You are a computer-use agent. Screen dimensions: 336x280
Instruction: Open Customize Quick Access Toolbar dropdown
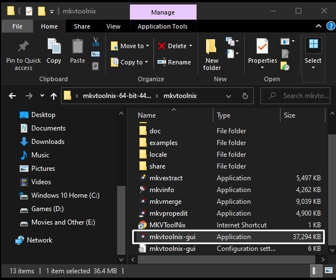52,12
